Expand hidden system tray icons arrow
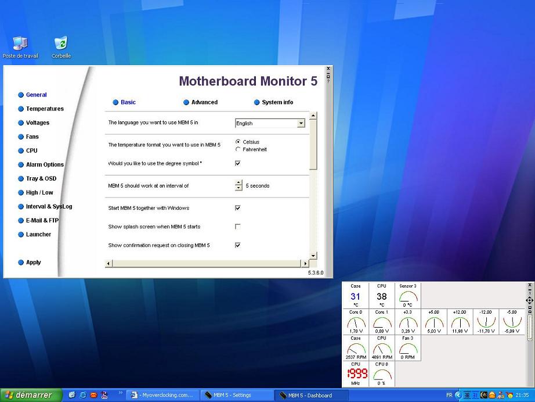Image resolution: width=535 pixels, height=402 pixels. 458,395
